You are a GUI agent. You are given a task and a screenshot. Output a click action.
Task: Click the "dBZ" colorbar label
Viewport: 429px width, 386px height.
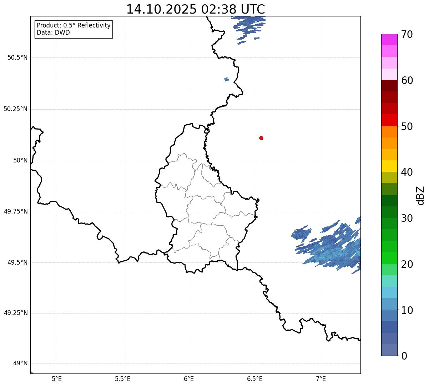coord(420,195)
